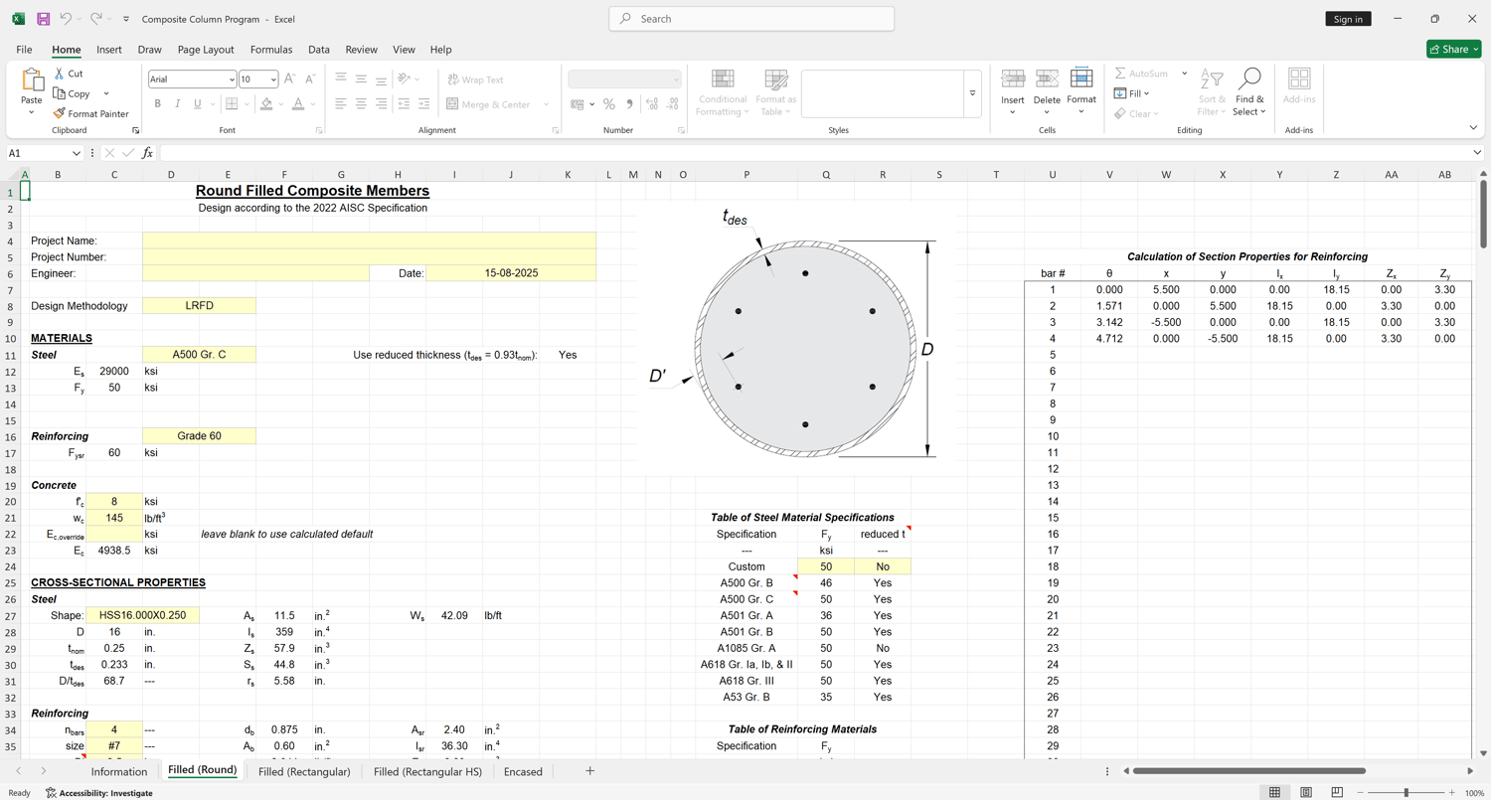Switch to Page Layout view in status bar

[x=1306, y=792]
